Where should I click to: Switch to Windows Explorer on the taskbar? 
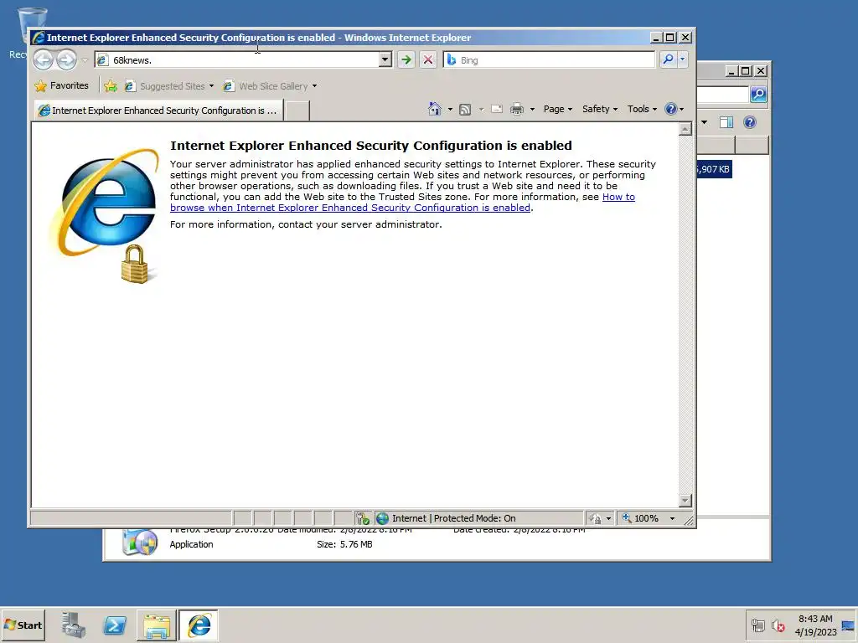tap(157, 625)
